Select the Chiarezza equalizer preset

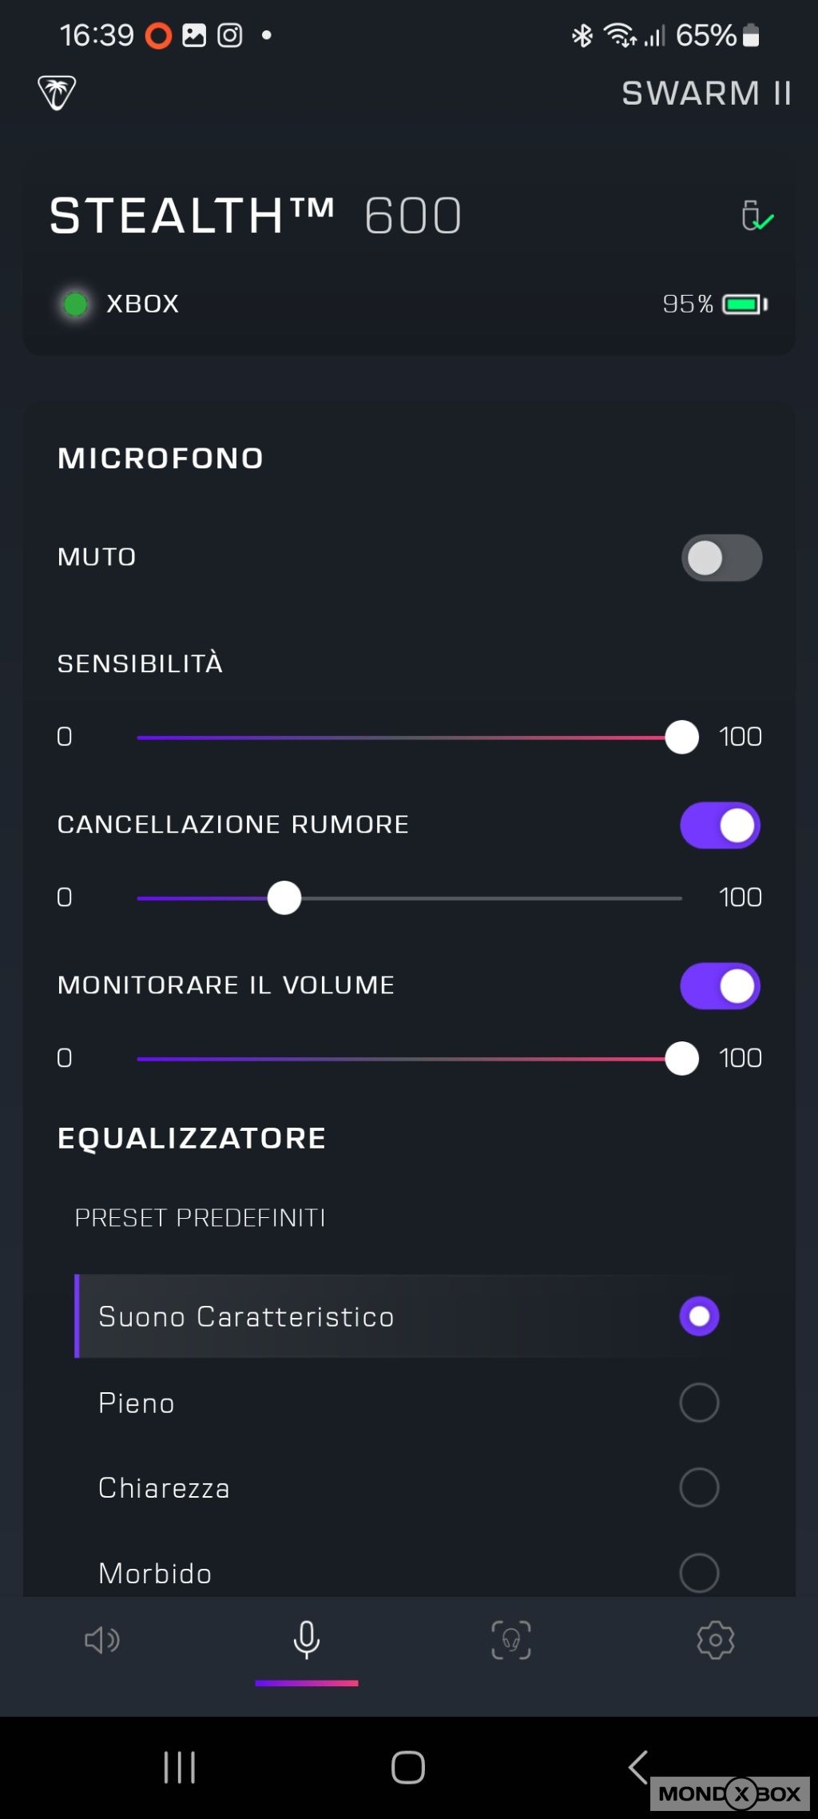point(699,1487)
